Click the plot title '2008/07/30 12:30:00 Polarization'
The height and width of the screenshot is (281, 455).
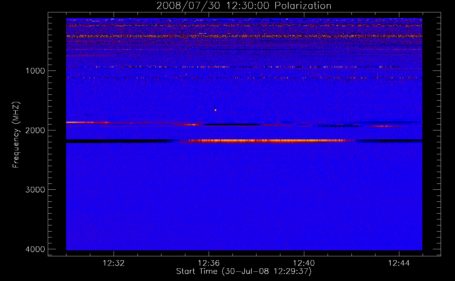click(244, 6)
